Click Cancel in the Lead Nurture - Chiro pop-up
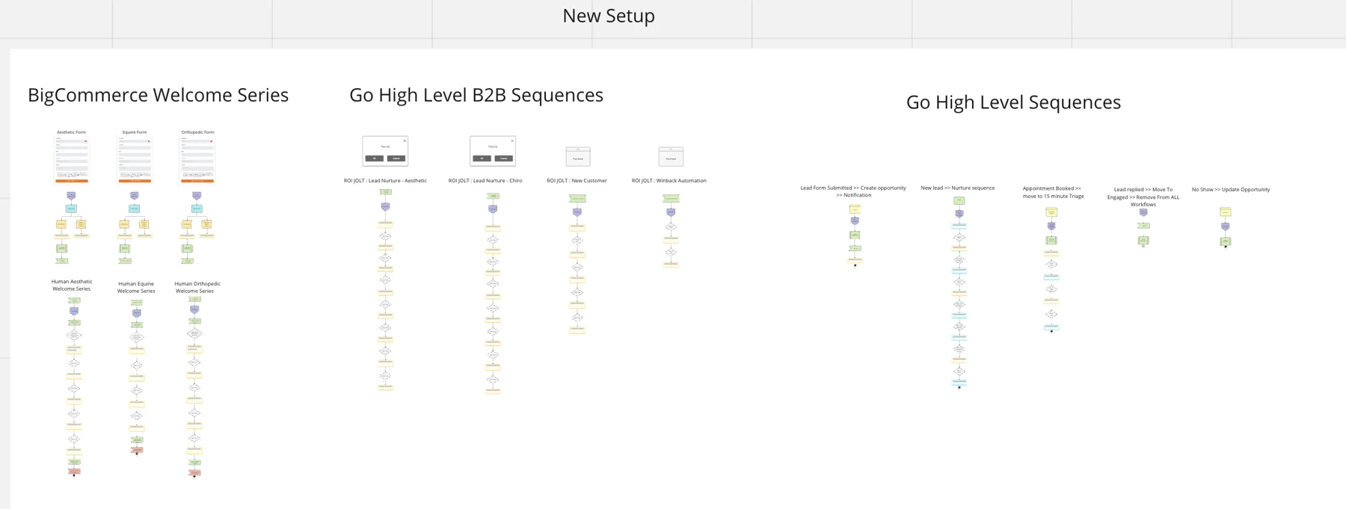Viewport: 1346px width, 509px height. pyautogui.click(x=504, y=158)
